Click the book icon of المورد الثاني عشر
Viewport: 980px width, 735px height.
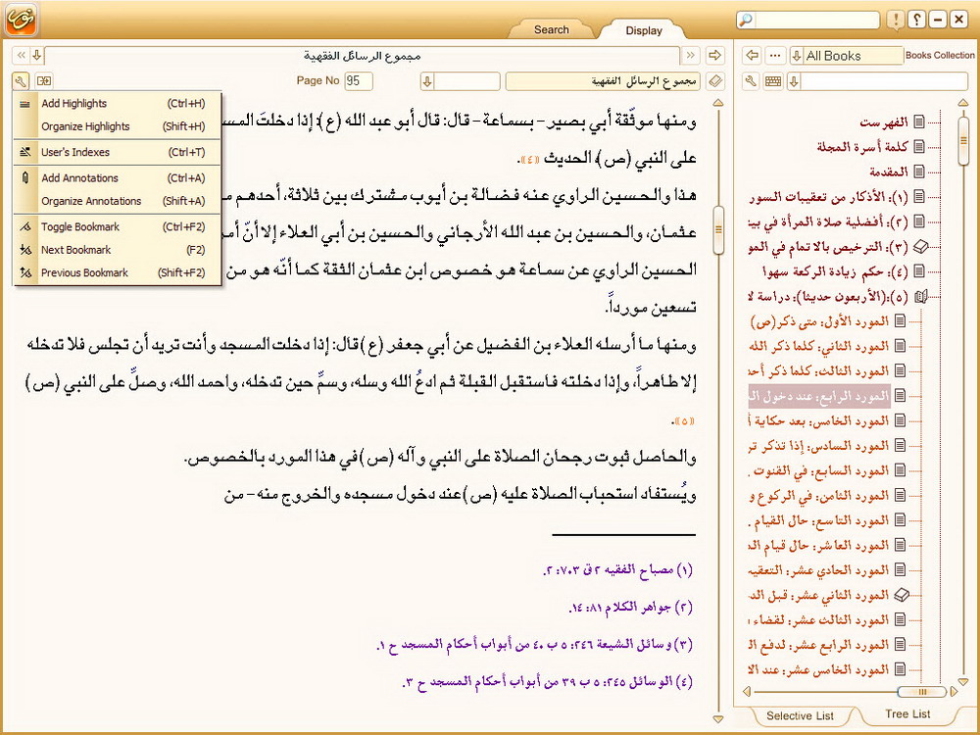[902, 595]
